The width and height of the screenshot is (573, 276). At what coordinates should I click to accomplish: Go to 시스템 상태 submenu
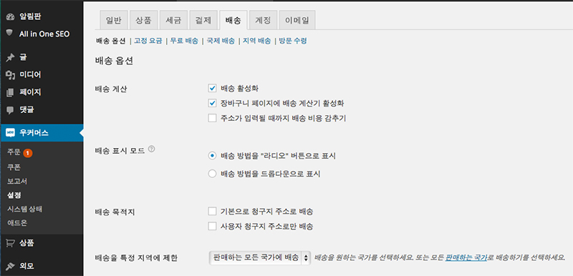click(24, 209)
